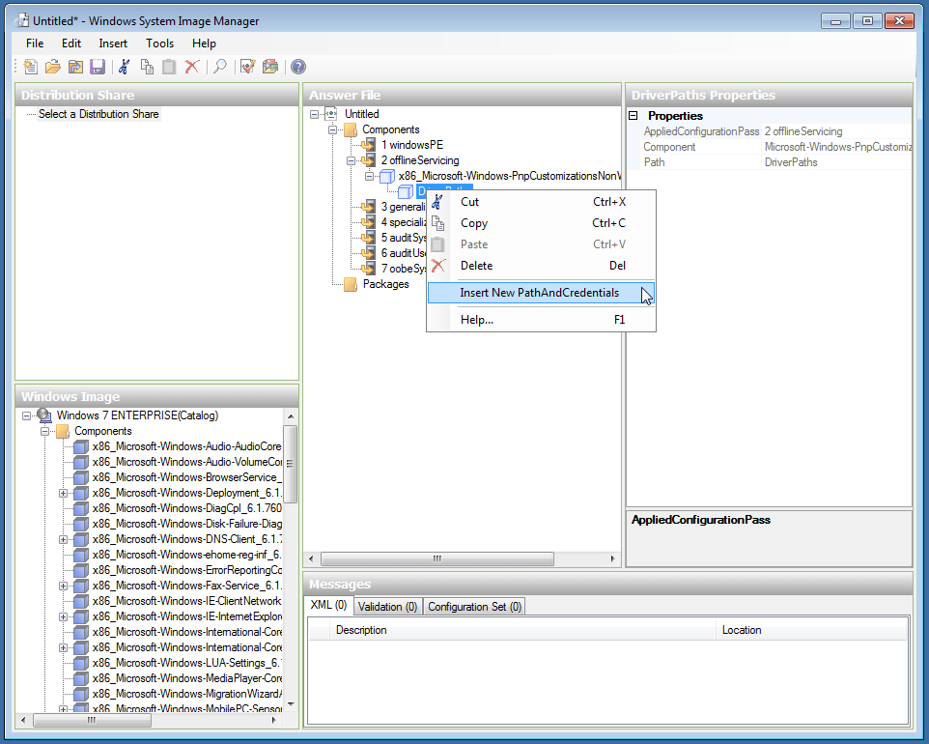Click the Create Configuration Set toolbar icon

tap(271, 66)
